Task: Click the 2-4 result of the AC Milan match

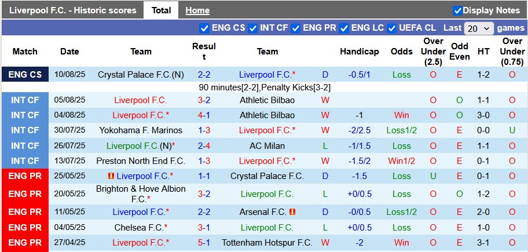Action: (x=204, y=146)
